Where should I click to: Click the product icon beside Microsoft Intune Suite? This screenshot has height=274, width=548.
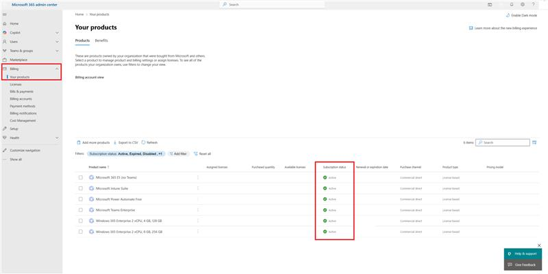coord(92,188)
